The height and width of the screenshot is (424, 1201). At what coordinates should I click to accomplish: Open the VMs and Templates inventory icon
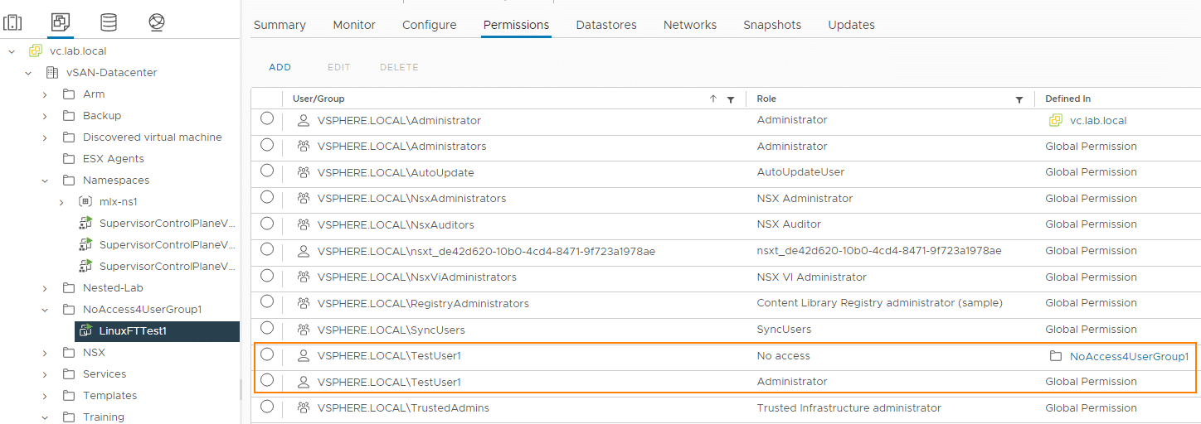(x=60, y=22)
